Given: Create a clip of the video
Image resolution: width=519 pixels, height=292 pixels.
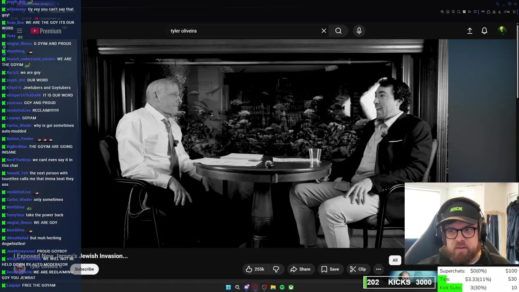Looking at the screenshot, I should point(358,269).
